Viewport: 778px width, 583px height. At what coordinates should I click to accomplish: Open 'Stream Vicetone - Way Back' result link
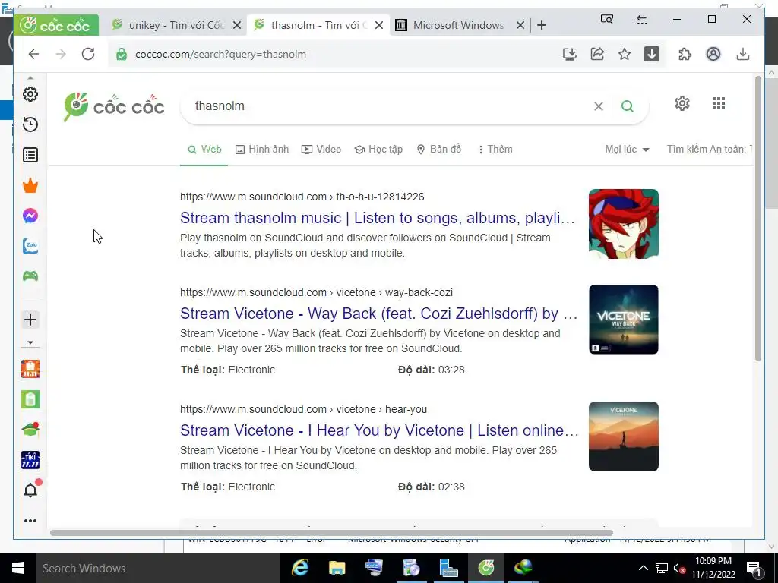(x=378, y=314)
